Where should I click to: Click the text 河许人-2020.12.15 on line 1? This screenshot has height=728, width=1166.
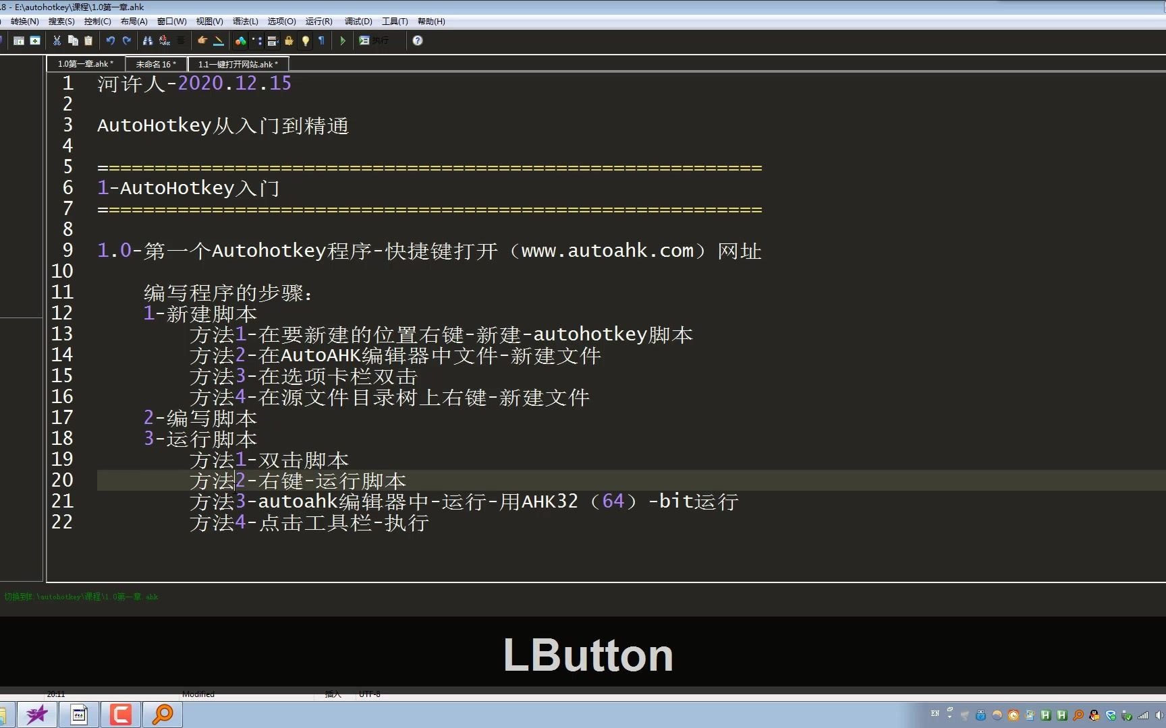click(194, 84)
